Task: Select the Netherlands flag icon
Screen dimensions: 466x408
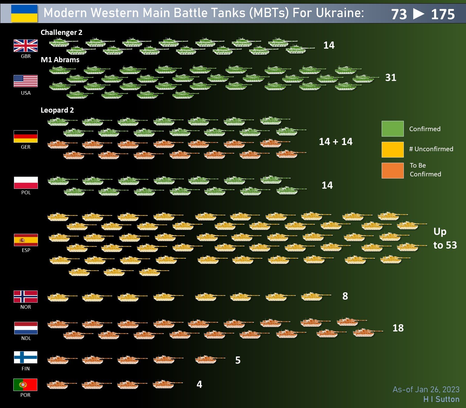Action: [26, 328]
